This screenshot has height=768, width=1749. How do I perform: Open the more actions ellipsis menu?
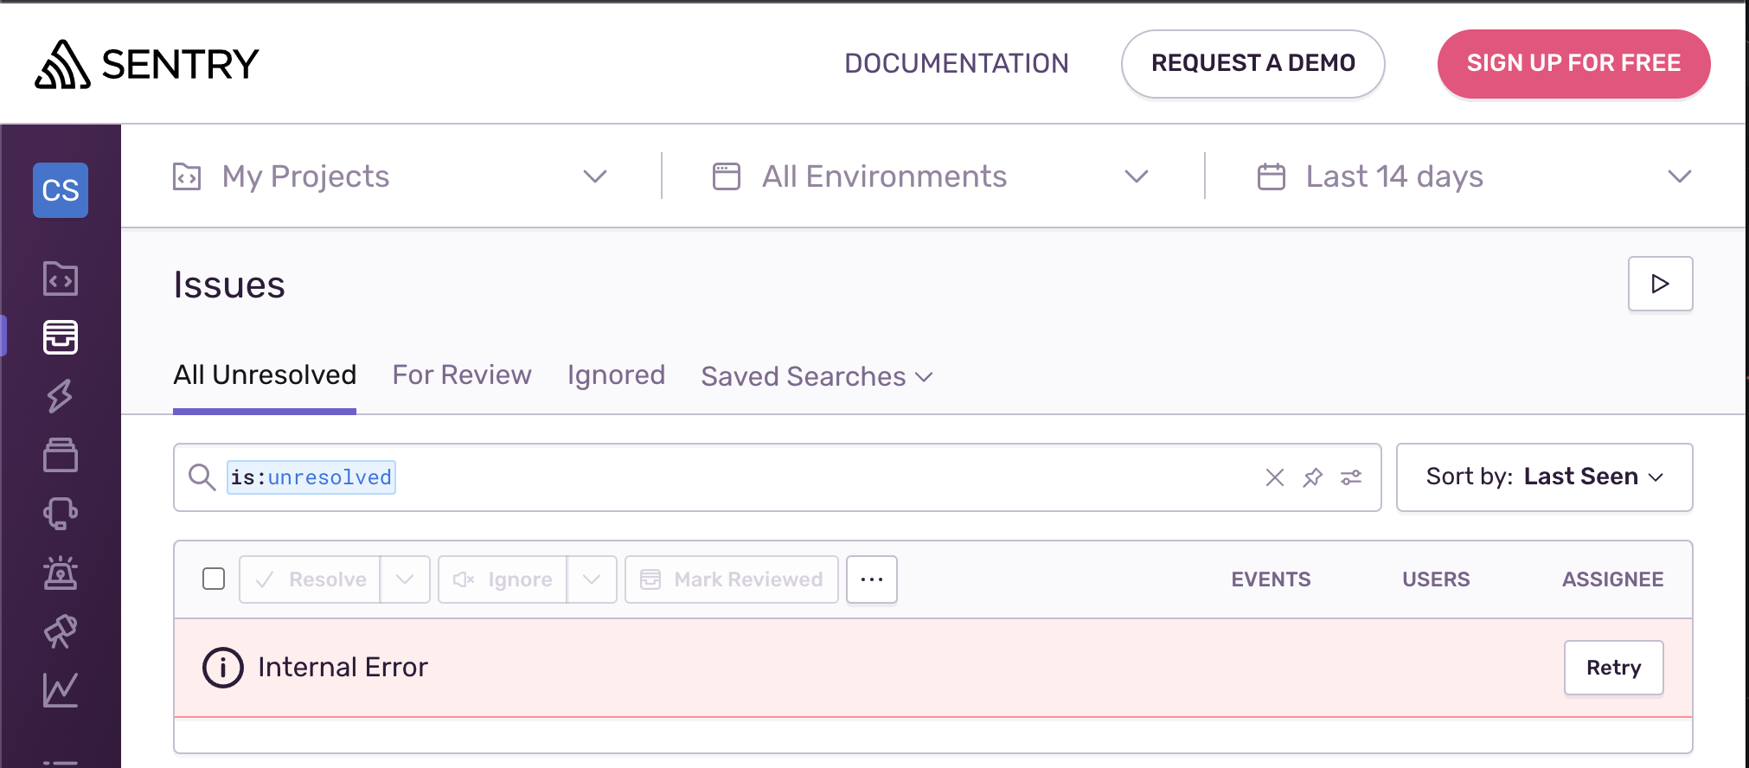click(x=872, y=579)
